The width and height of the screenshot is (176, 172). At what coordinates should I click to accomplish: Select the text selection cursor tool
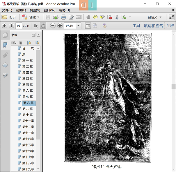click(x=36, y=26)
